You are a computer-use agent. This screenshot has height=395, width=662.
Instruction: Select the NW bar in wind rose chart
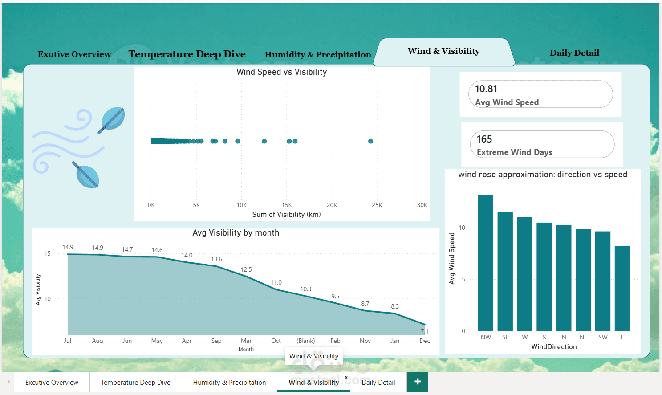[x=486, y=263]
